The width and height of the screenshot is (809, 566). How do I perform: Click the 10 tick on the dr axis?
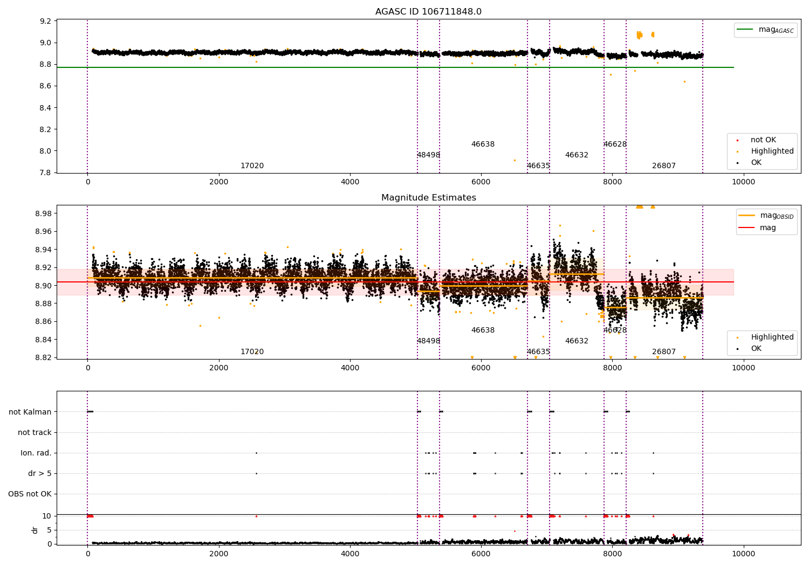[x=47, y=516]
